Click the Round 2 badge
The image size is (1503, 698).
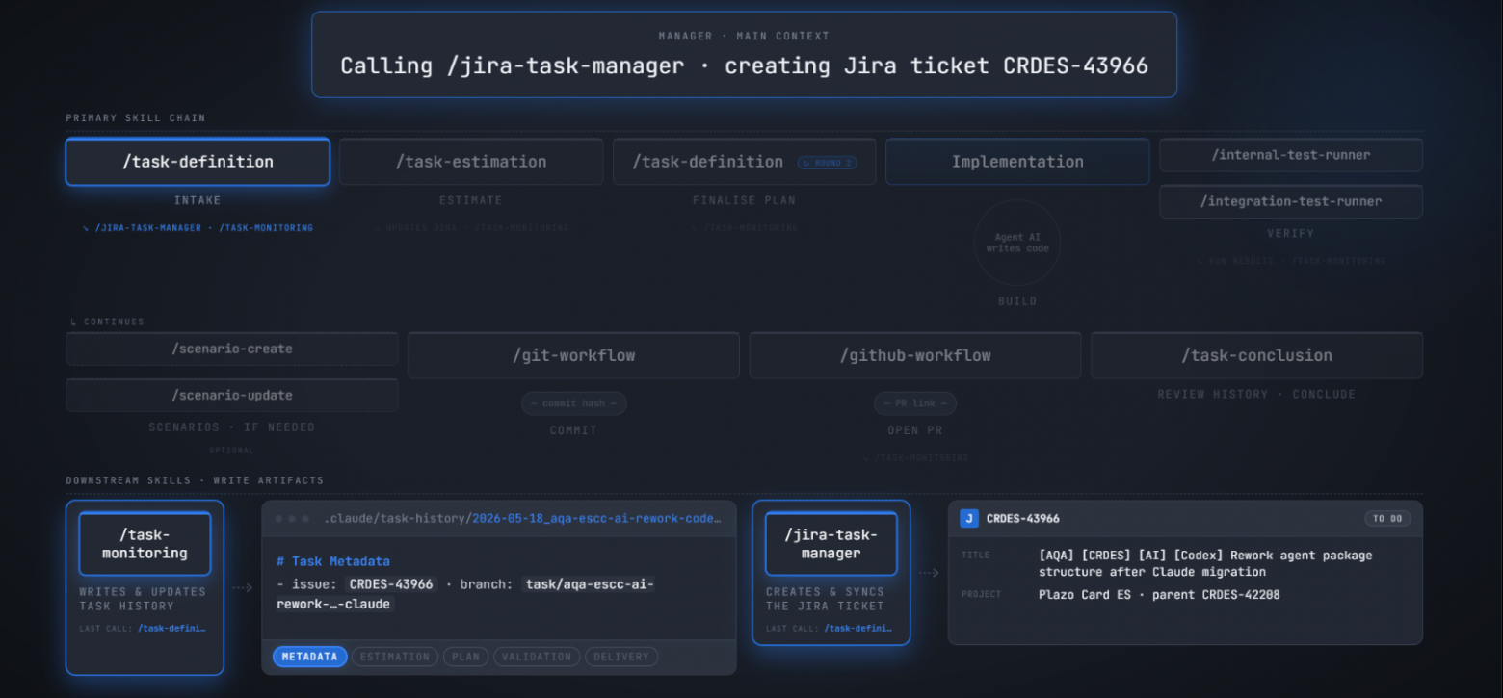(x=827, y=163)
